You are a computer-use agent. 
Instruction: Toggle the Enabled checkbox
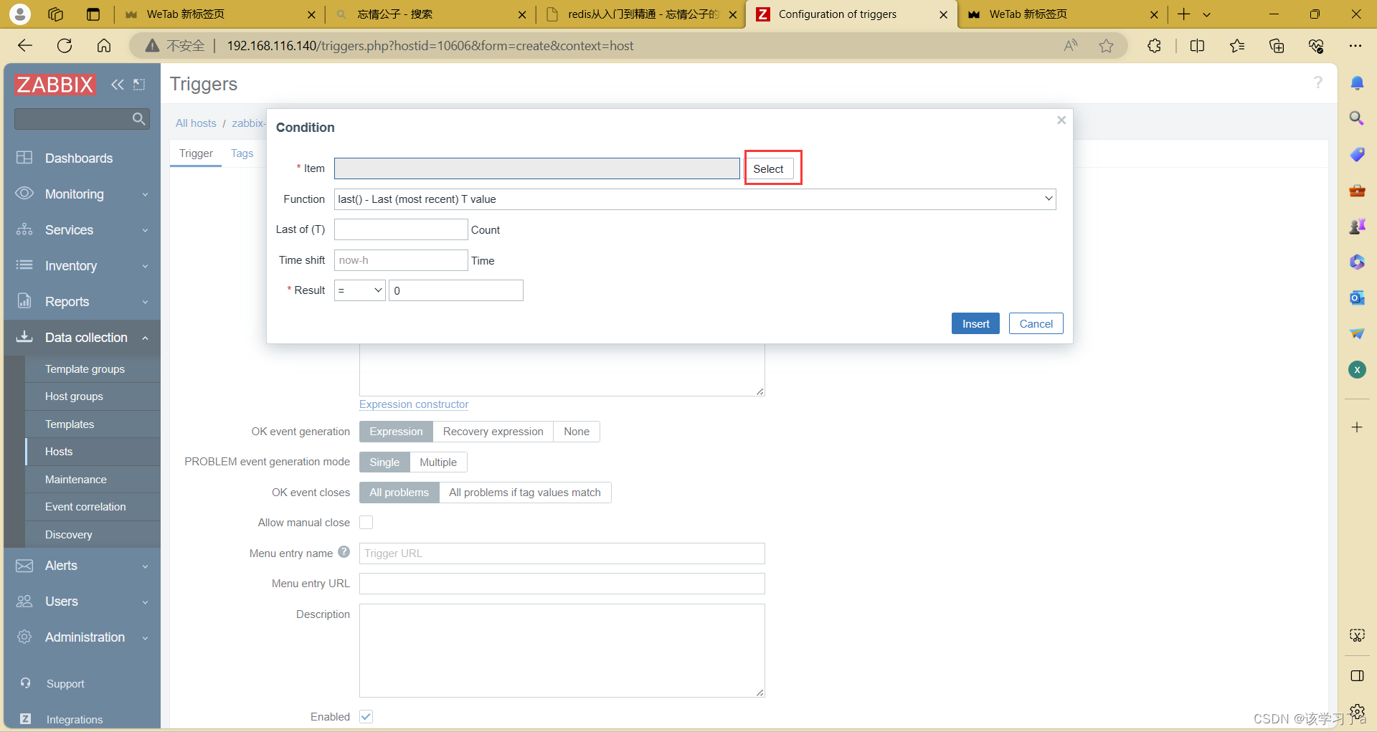click(366, 717)
